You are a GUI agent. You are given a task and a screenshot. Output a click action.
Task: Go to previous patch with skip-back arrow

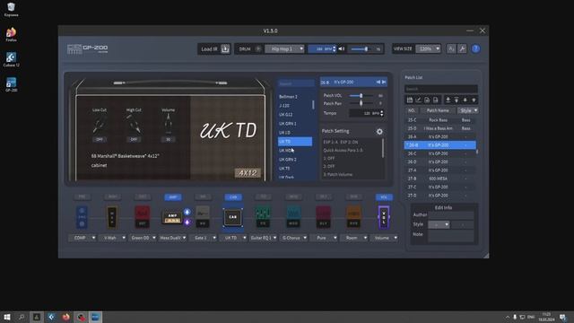pos(378,82)
